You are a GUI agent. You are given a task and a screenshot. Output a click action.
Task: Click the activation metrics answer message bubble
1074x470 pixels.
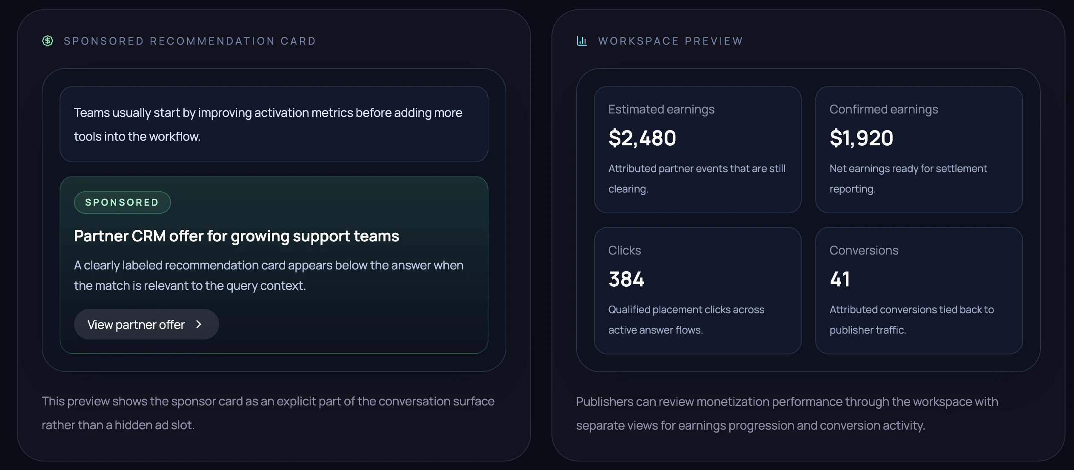pyautogui.click(x=274, y=124)
